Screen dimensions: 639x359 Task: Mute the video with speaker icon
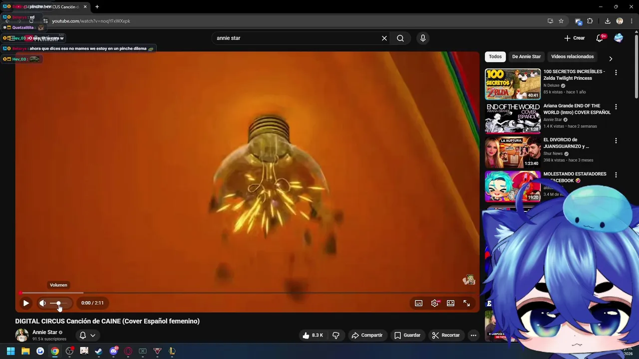(x=42, y=303)
